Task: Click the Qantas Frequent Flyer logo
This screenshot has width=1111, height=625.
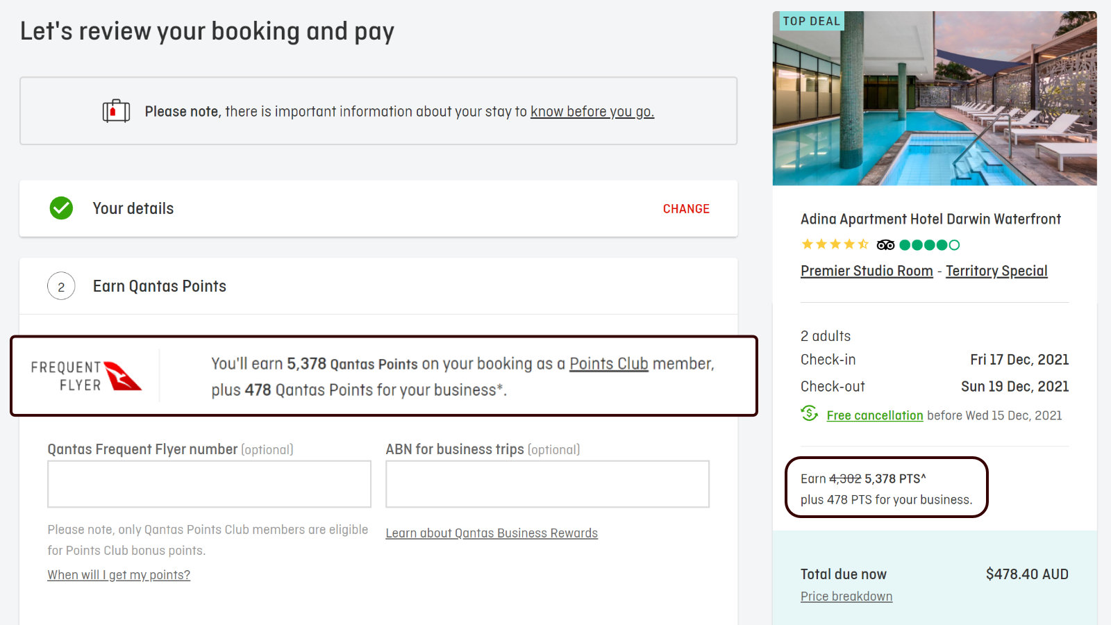Action: click(86, 376)
